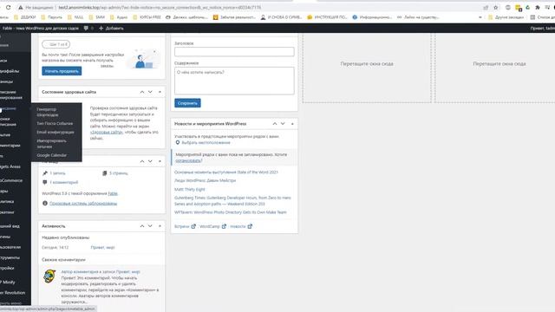The height and width of the screenshot is (312, 555).
Task: Open the 'Встречи' external link
Action: [185, 226]
